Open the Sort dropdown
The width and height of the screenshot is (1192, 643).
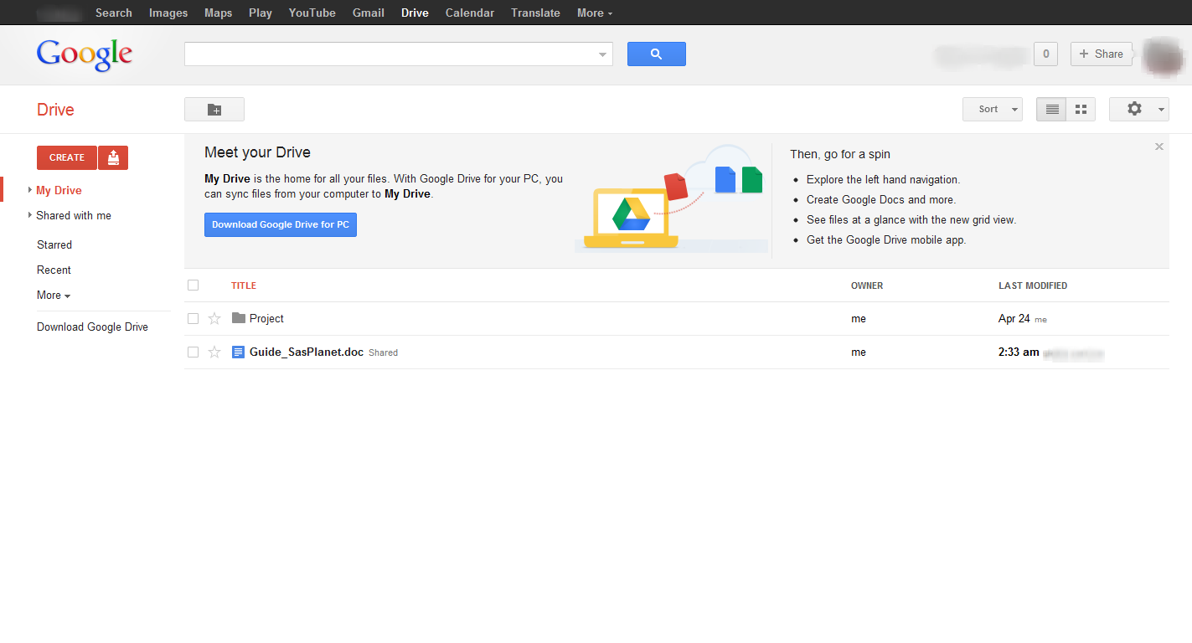pyautogui.click(x=993, y=109)
